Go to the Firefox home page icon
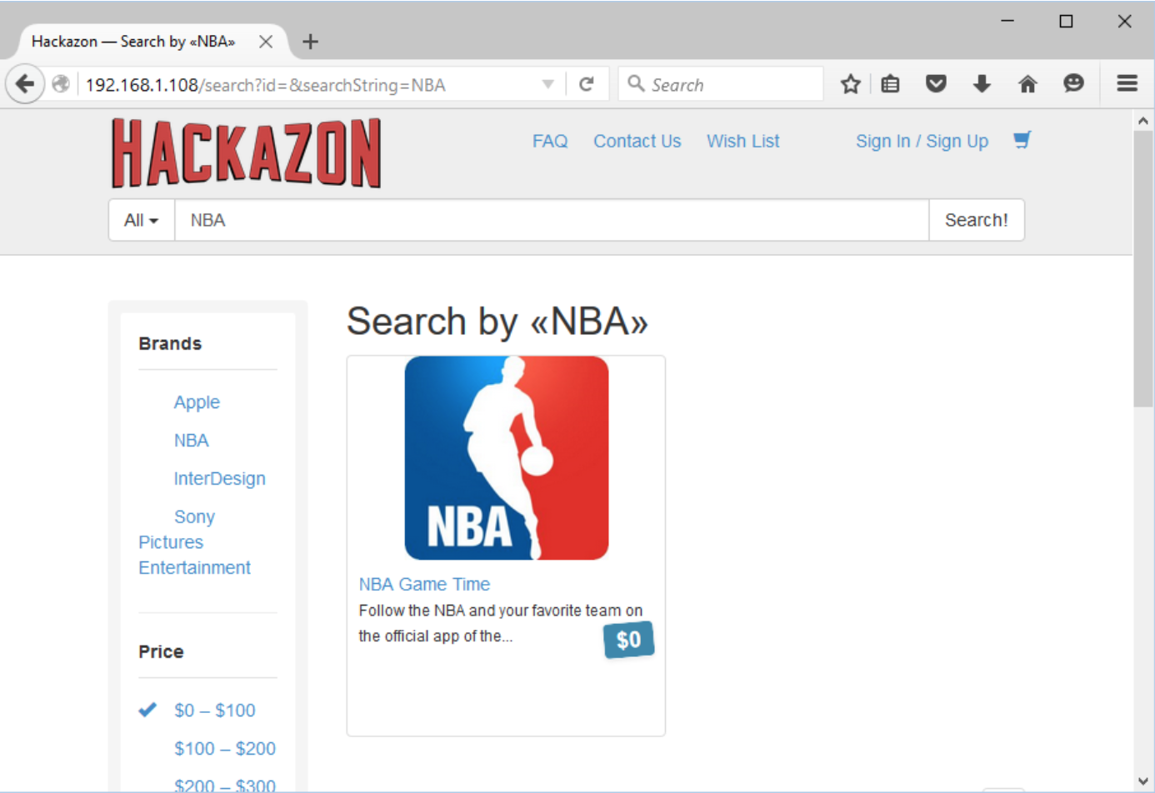The image size is (1155, 793). (x=1027, y=84)
